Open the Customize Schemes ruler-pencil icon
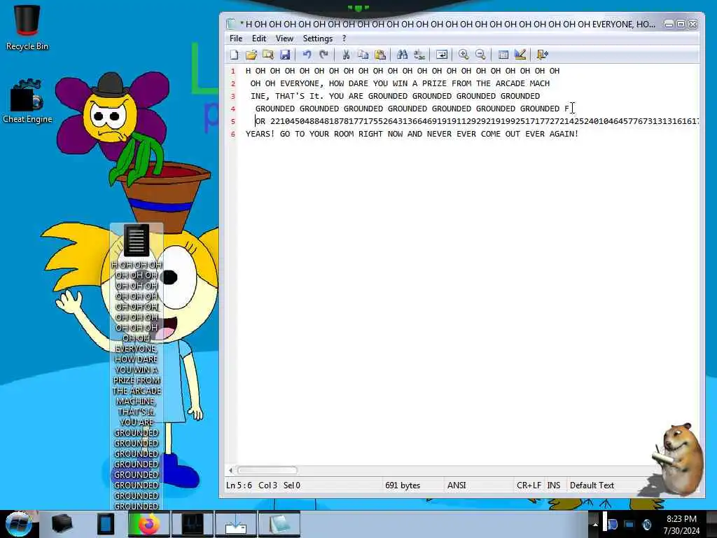Viewport: 717px width, 538px height. click(520, 55)
